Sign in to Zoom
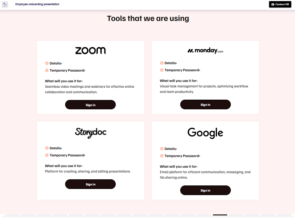 [x=90, y=104]
